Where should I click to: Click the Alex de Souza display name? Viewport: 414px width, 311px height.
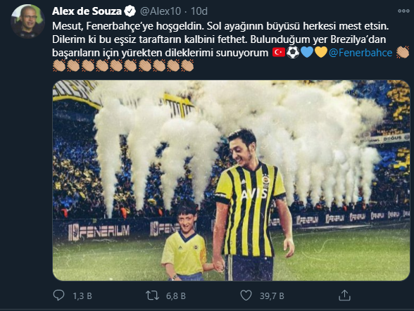87,11
